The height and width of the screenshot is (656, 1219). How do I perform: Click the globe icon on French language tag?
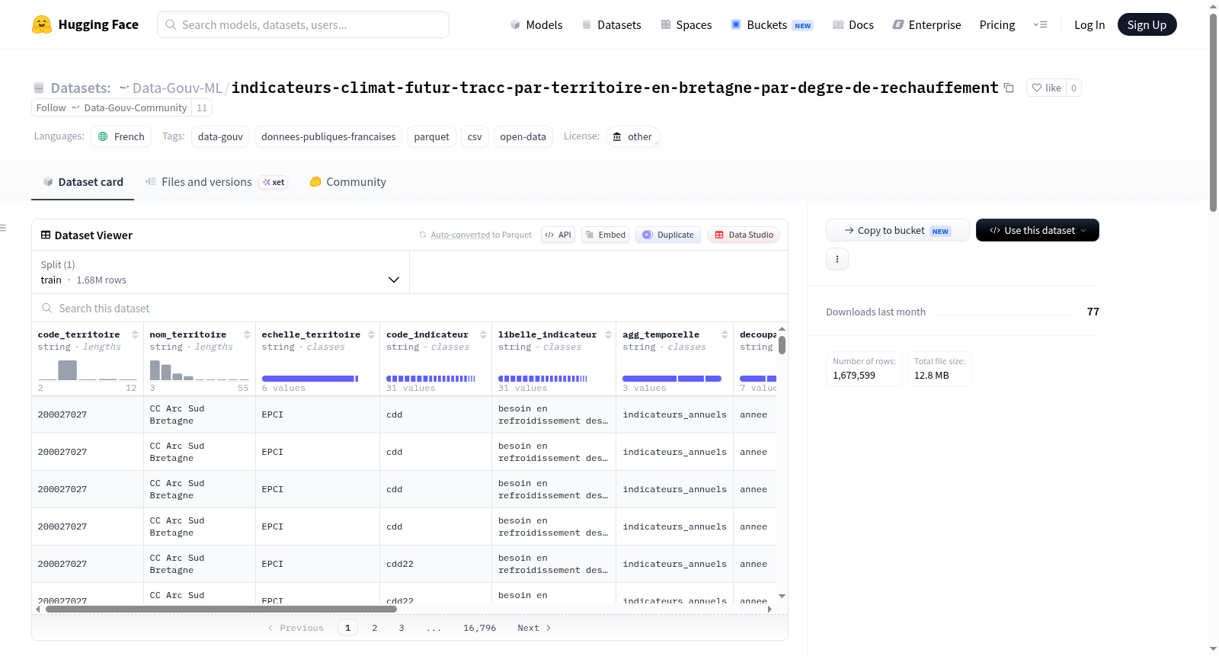(x=103, y=136)
